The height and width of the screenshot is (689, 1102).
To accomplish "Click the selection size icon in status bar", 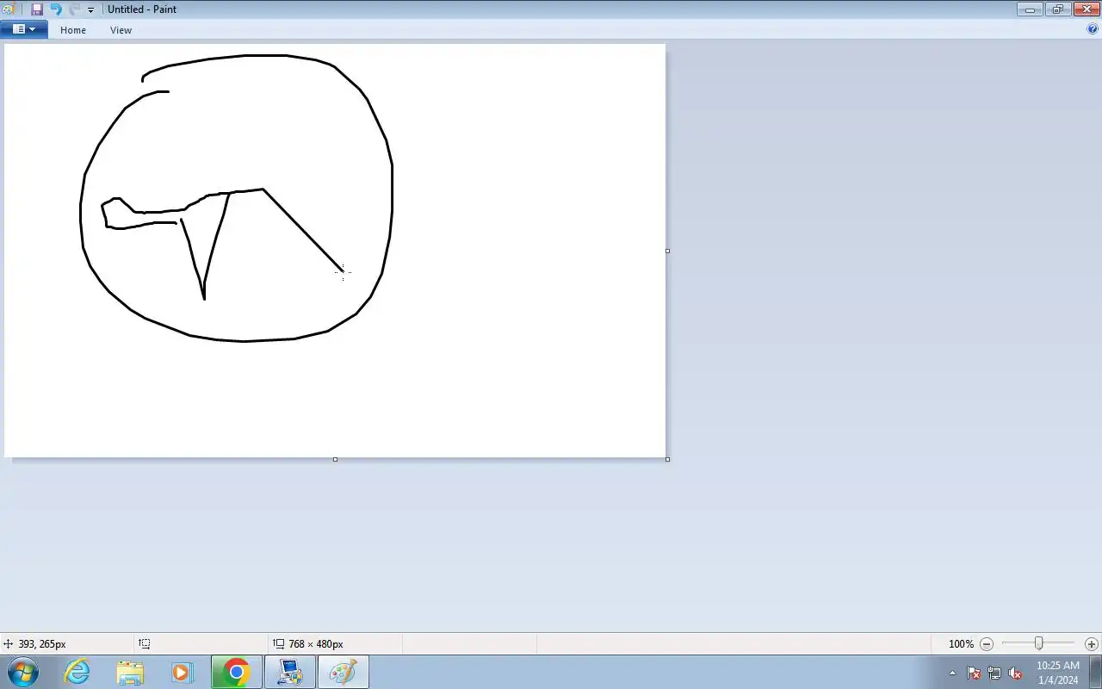I will coord(145,643).
